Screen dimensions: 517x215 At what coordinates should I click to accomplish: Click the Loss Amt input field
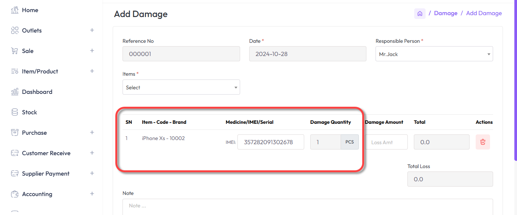pos(386,142)
